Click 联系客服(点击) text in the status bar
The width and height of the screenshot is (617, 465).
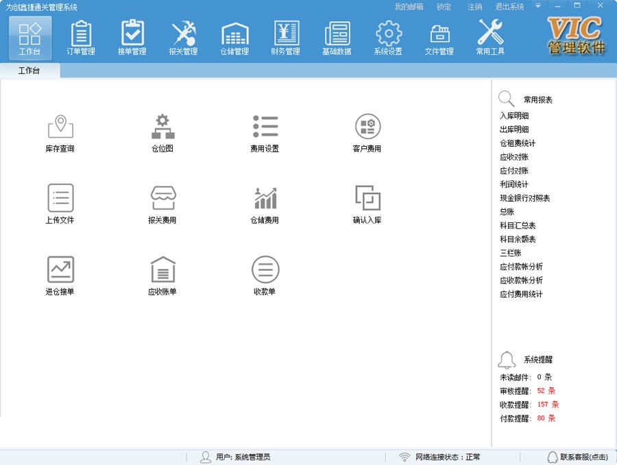point(584,457)
